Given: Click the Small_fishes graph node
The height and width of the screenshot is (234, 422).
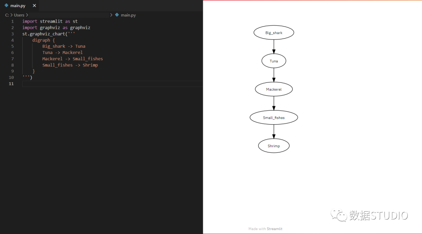Looking at the screenshot, I should (x=274, y=118).
